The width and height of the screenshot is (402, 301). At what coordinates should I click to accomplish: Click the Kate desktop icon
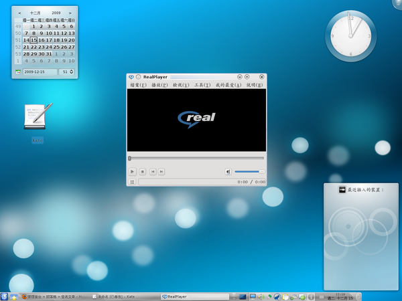tap(38, 116)
